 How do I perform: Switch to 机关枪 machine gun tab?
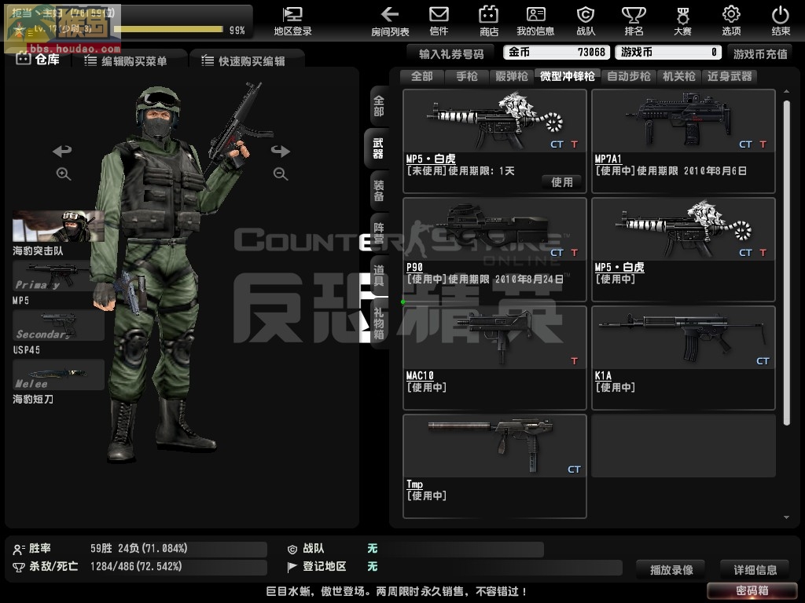click(678, 76)
